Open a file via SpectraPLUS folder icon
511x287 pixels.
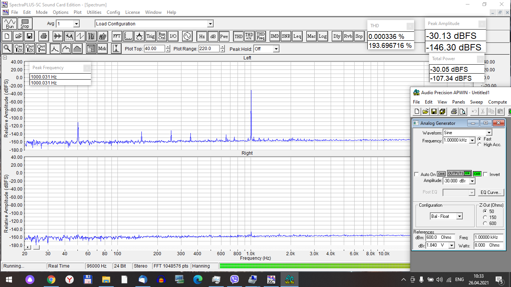18,36
